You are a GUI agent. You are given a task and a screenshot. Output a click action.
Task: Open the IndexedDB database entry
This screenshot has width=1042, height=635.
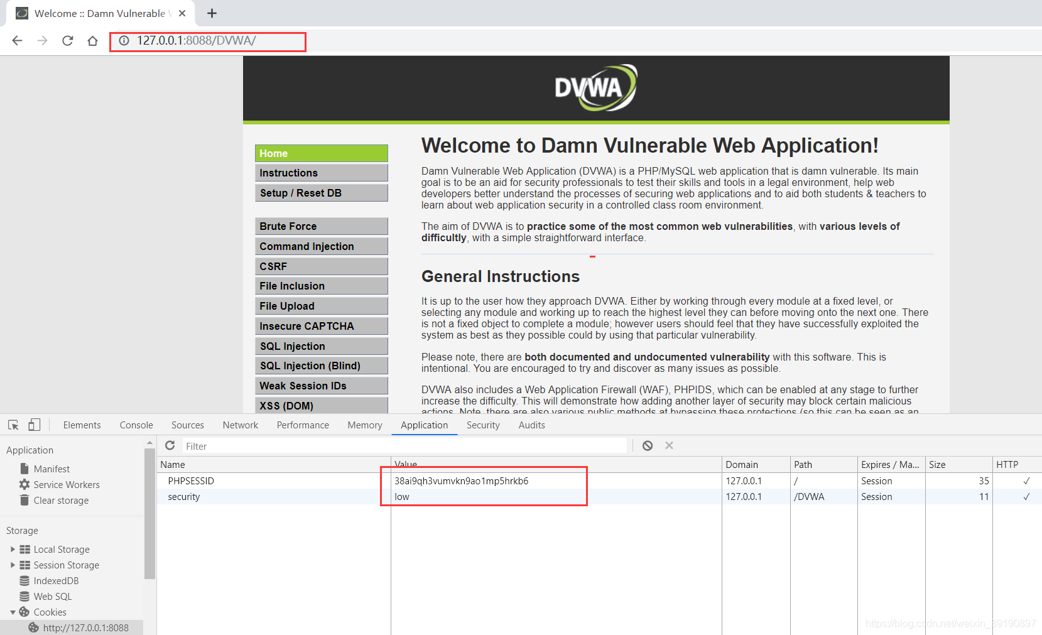tap(49, 580)
